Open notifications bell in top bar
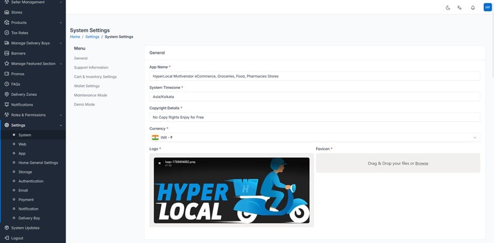This screenshot has height=243, width=494. click(473, 7)
